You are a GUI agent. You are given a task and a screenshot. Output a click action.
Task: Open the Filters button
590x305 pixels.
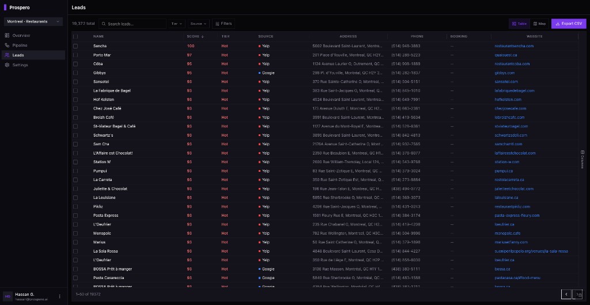(224, 24)
